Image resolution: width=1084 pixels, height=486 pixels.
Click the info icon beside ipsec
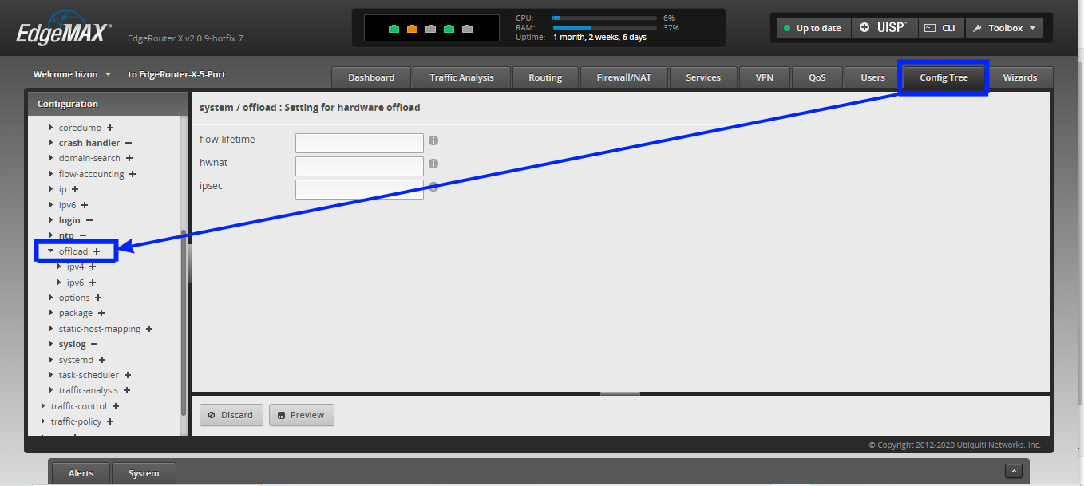(x=433, y=186)
